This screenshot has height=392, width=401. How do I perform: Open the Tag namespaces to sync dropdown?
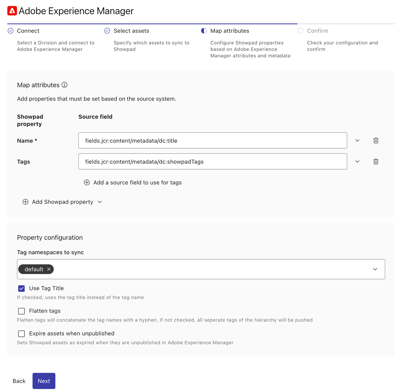click(x=375, y=269)
